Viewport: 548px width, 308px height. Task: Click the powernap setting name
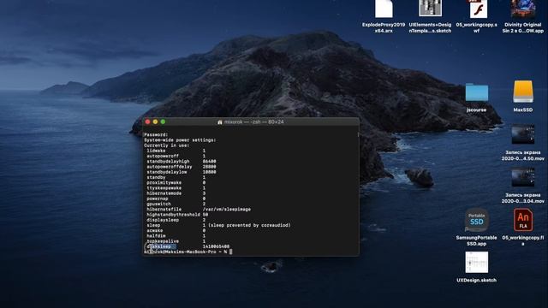(158, 198)
